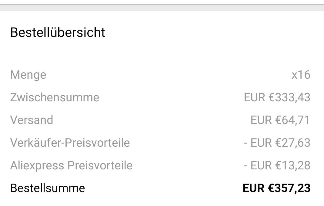Click the Aliexpress Preisvorteile label
Image resolution: width=324 pixels, height=206 pixels.
pos(71,165)
